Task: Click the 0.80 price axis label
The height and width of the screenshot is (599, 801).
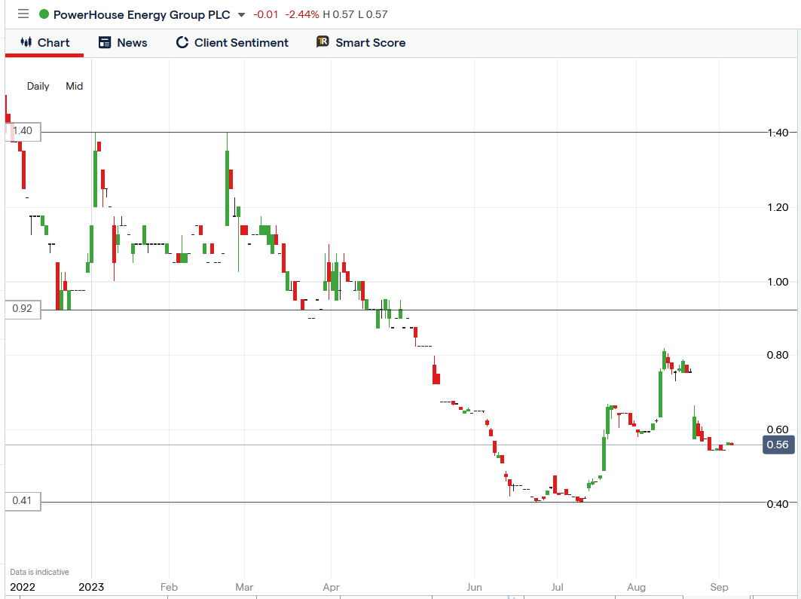Action: click(x=778, y=355)
